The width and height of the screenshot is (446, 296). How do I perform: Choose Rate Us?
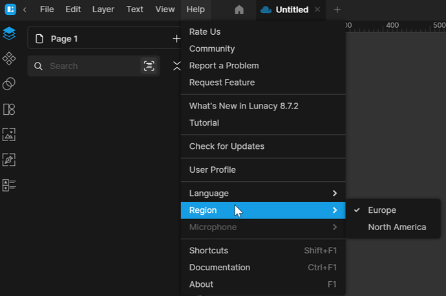point(263,32)
